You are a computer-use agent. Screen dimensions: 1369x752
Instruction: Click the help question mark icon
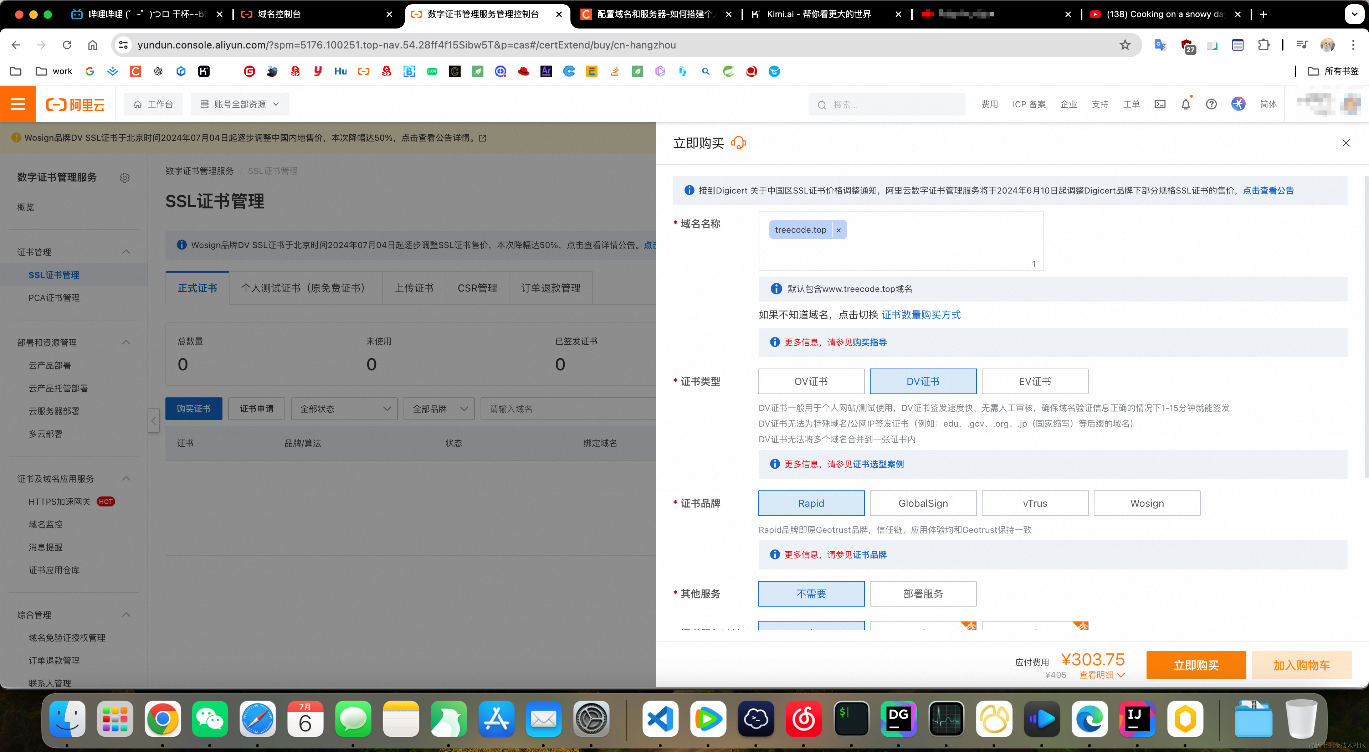(x=1211, y=104)
